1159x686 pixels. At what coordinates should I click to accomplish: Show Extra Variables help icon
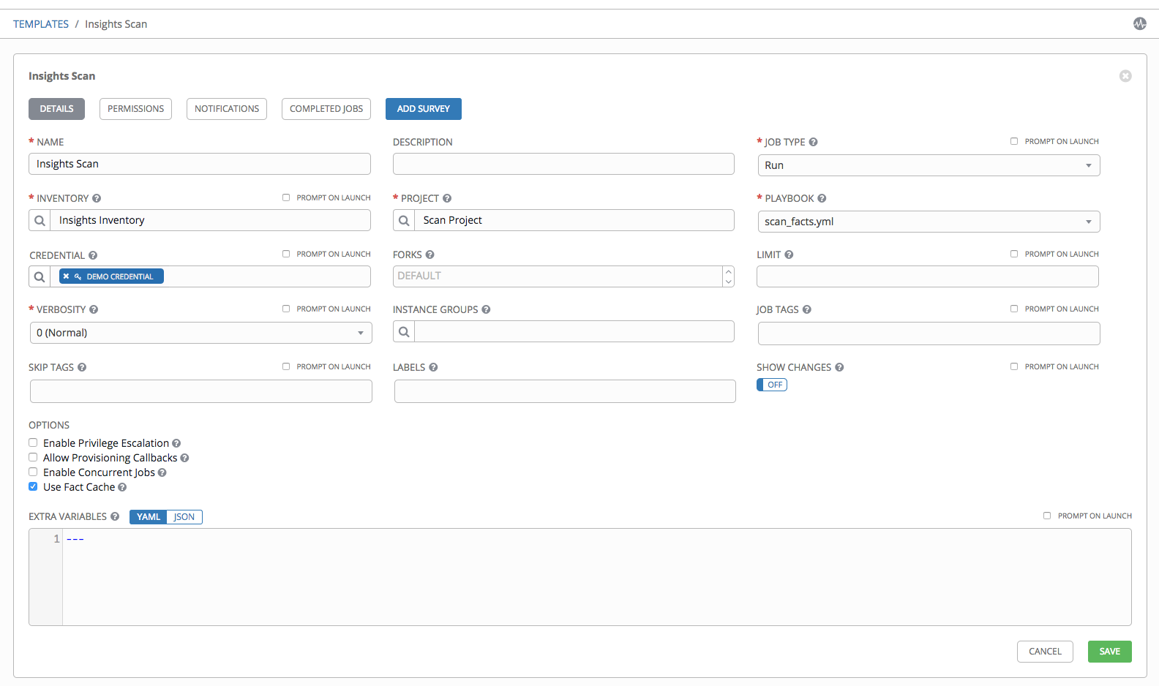click(x=115, y=516)
